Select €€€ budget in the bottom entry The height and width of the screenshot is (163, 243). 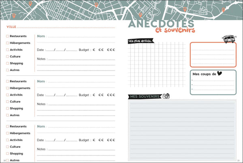pos(111,140)
